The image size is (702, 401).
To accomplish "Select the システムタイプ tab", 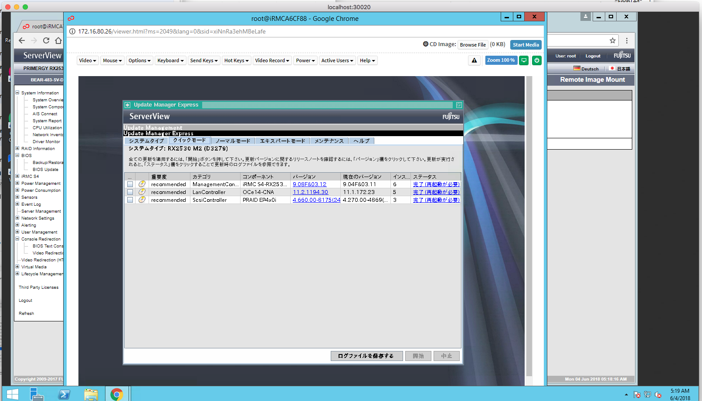I will click(146, 141).
